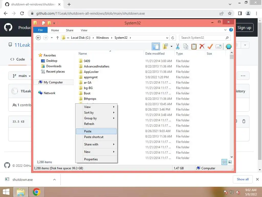Select the AdvancedInstallers folder

click(96, 66)
